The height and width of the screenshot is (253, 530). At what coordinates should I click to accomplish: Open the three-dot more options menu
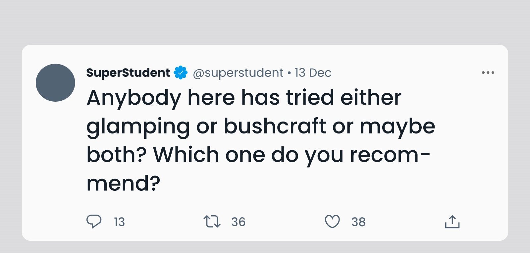(x=488, y=73)
